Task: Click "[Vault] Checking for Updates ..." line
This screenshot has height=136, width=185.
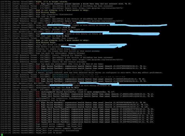Action: (x=69, y=55)
